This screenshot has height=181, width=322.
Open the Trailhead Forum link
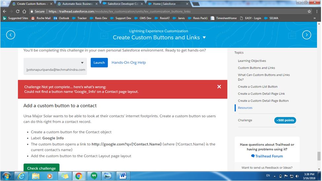269,156
